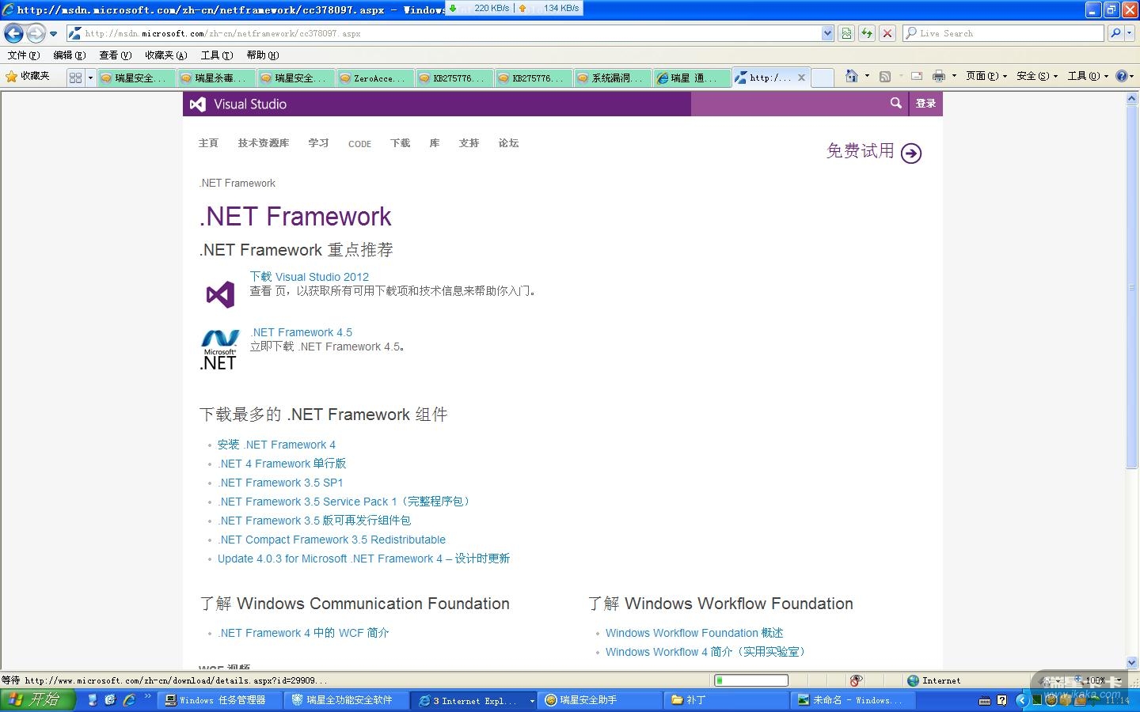The height and width of the screenshot is (712, 1140).
Task: Open a new blank tab
Action: pyautogui.click(x=823, y=78)
